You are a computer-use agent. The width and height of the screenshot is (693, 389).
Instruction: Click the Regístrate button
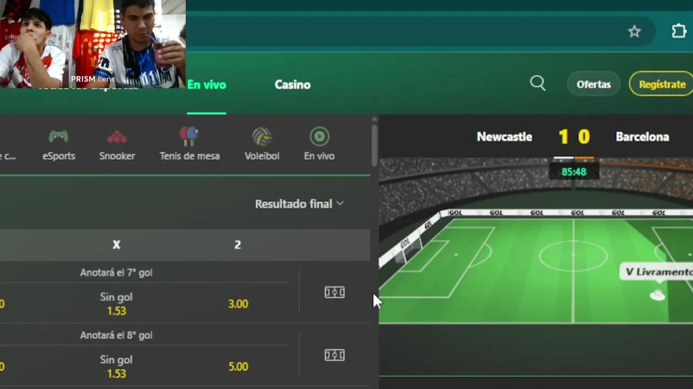point(662,84)
